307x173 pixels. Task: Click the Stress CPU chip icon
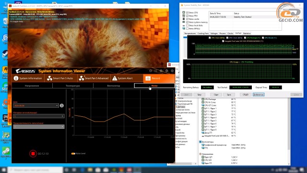coord(184,12)
